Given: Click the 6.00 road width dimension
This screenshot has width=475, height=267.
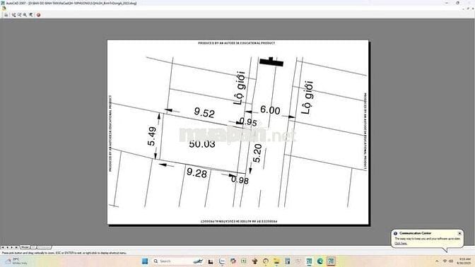Looking at the screenshot, I should tap(270, 110).
